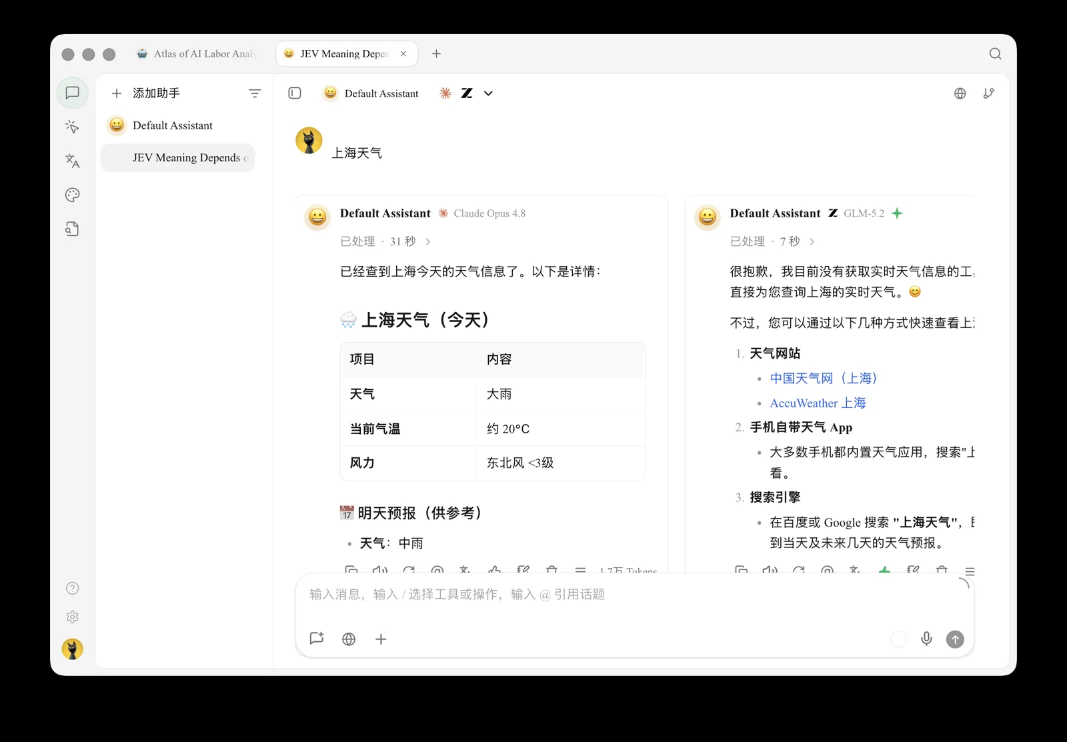
Task: Expand the model selector dropdown chevron
Action: coord(488,93)
